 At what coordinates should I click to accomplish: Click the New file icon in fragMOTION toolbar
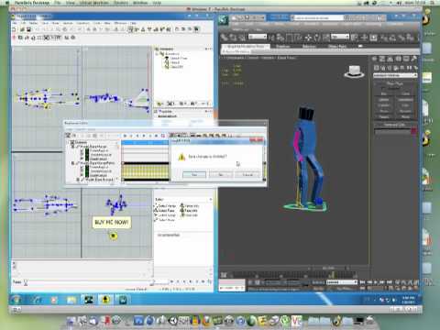[x=14, y=29]
